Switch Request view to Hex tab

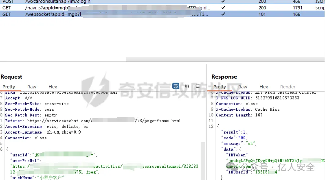click(x=53, y=87)
